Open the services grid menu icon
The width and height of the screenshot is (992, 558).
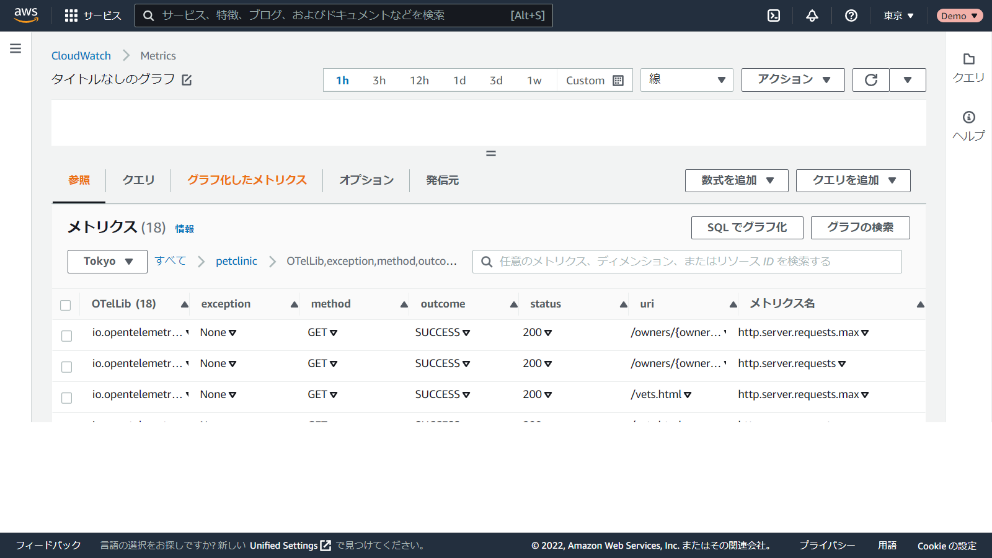tap(71, 15)
